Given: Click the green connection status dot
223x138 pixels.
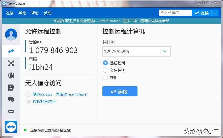Looking at the screenshot, I should point(25,130).
